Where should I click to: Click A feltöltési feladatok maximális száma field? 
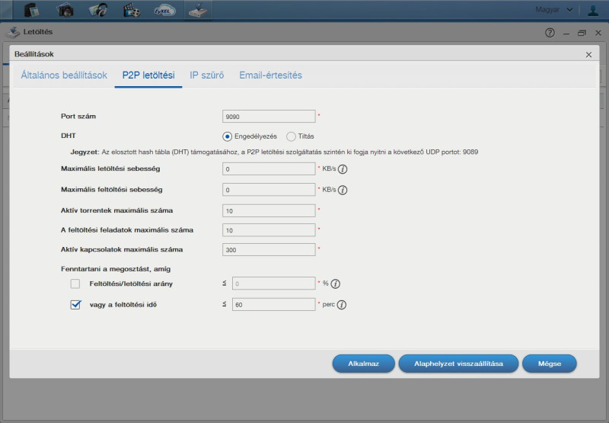tap(269, 230)
